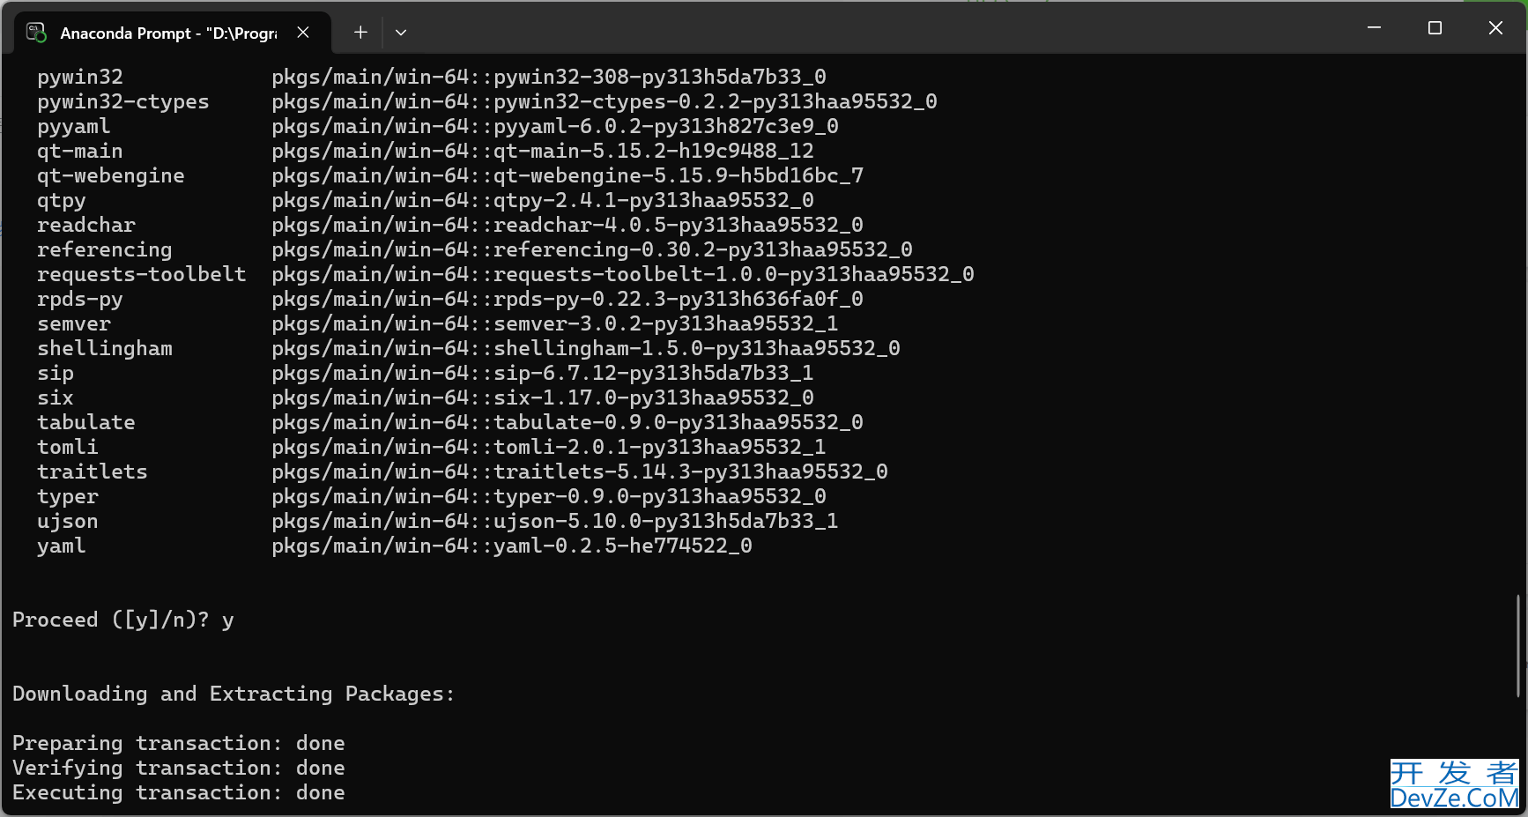
Task: Click the 'Proceed ([y]/n)?' prompt line
Action: click(123, 620)
